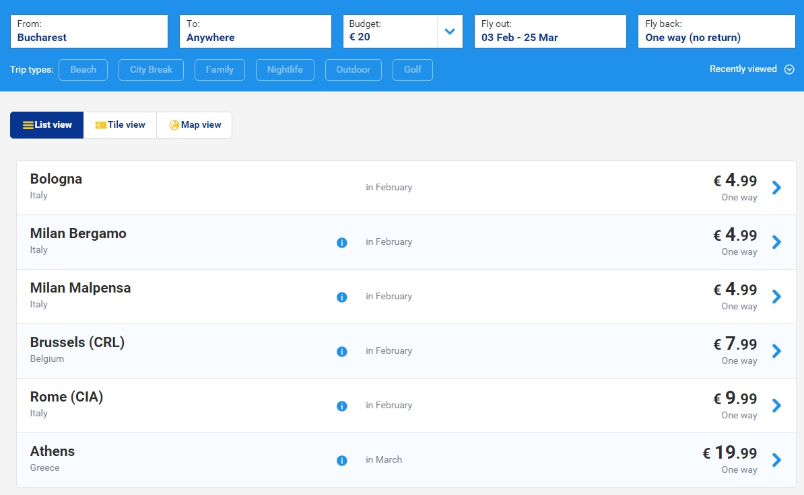
Task: Switch to Tile view
Action: click(x=120, y=125)
